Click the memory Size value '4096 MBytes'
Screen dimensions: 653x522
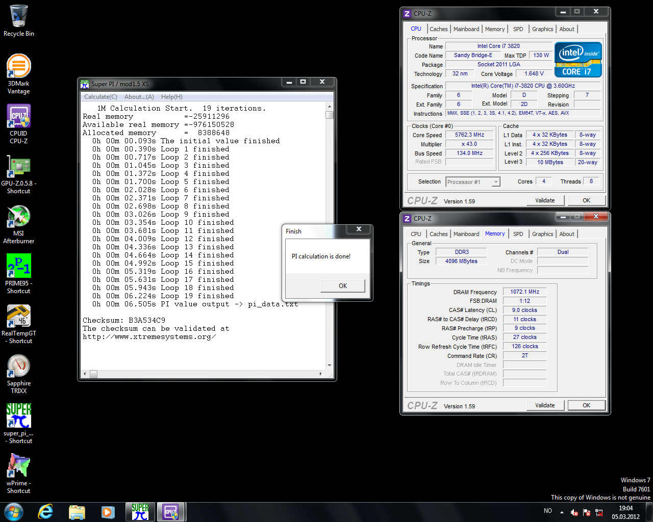(x=461, y=262)
